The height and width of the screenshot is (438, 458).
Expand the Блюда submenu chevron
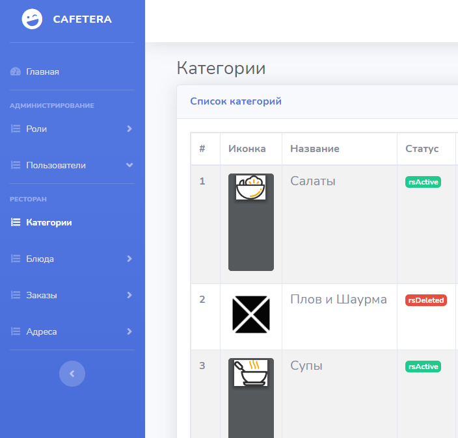[x=129, y=259]
